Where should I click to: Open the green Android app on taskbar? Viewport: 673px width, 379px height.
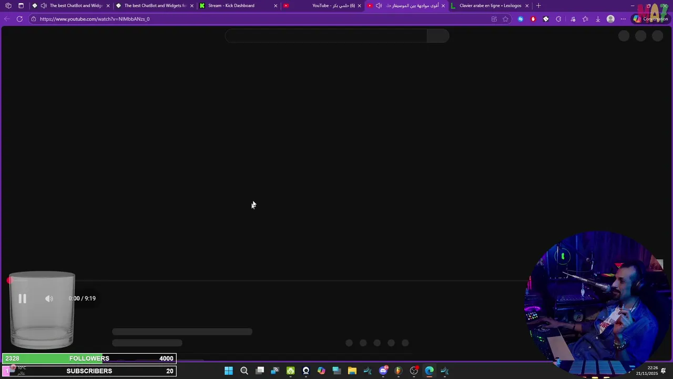(x=291, y=371)
